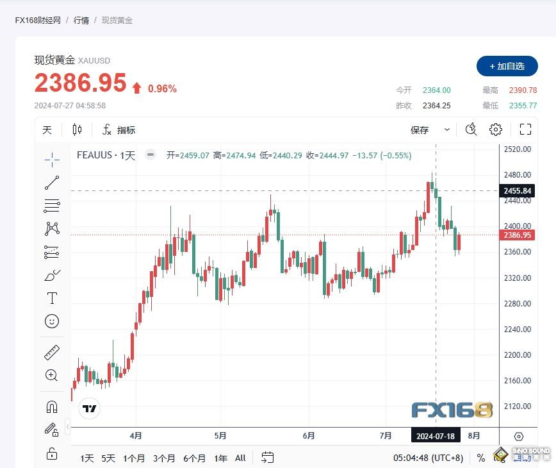The width and height of the screenshot is (556, 468).
Task: Click the TradingView logo badge
Action: tap(89, 408)
